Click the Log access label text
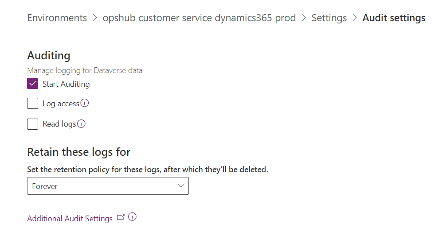 coord(61,104)
